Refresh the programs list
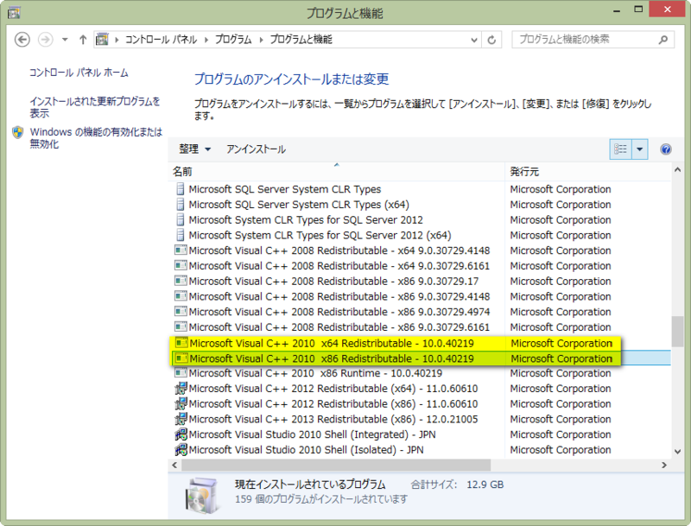The image size is (691, 526). click(491, 40)
